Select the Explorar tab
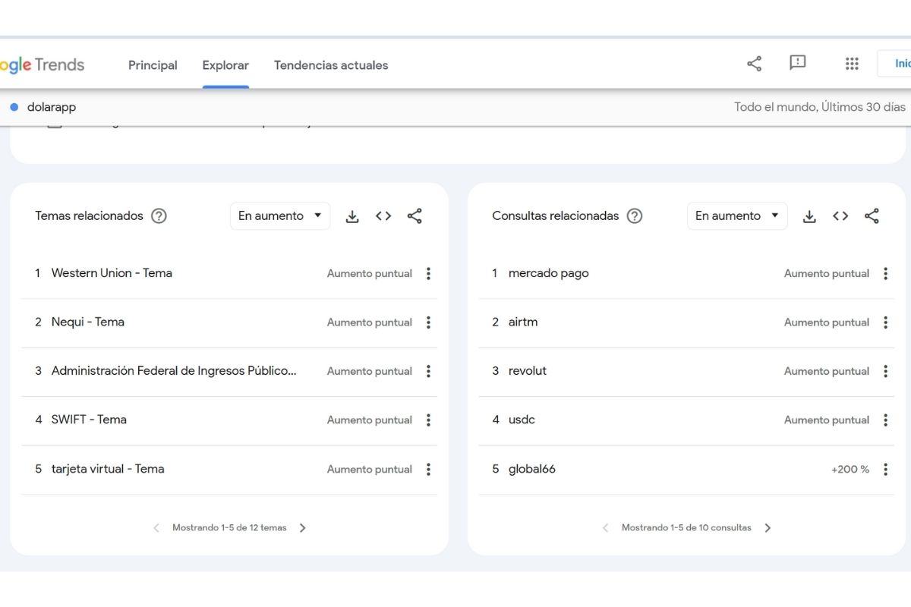The height and width of the screenshot is (607, 911). 225,65
